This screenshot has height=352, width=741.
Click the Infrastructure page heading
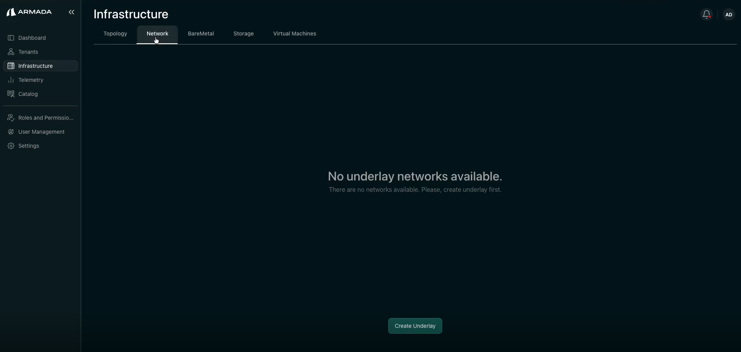point(131,14)
